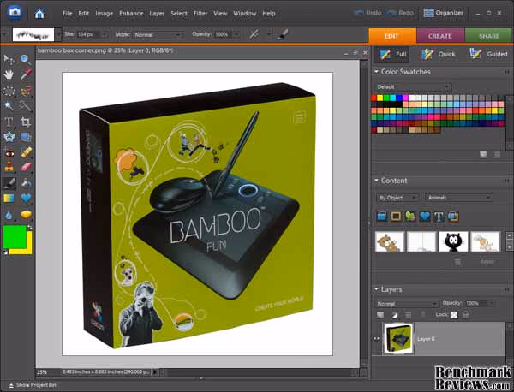Add adjustment layer half-circle icon
The height and width of the screenshot is (392, 514).
(x=394, y=315)
